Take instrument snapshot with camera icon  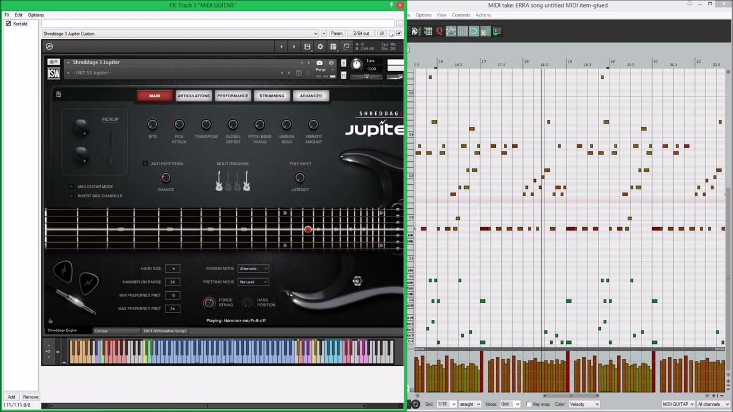tap(320, 62)
